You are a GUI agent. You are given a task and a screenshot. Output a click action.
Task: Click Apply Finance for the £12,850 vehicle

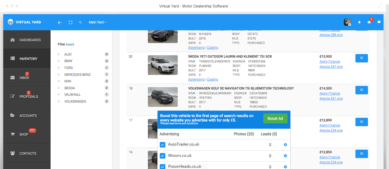(x=330, y=157)
